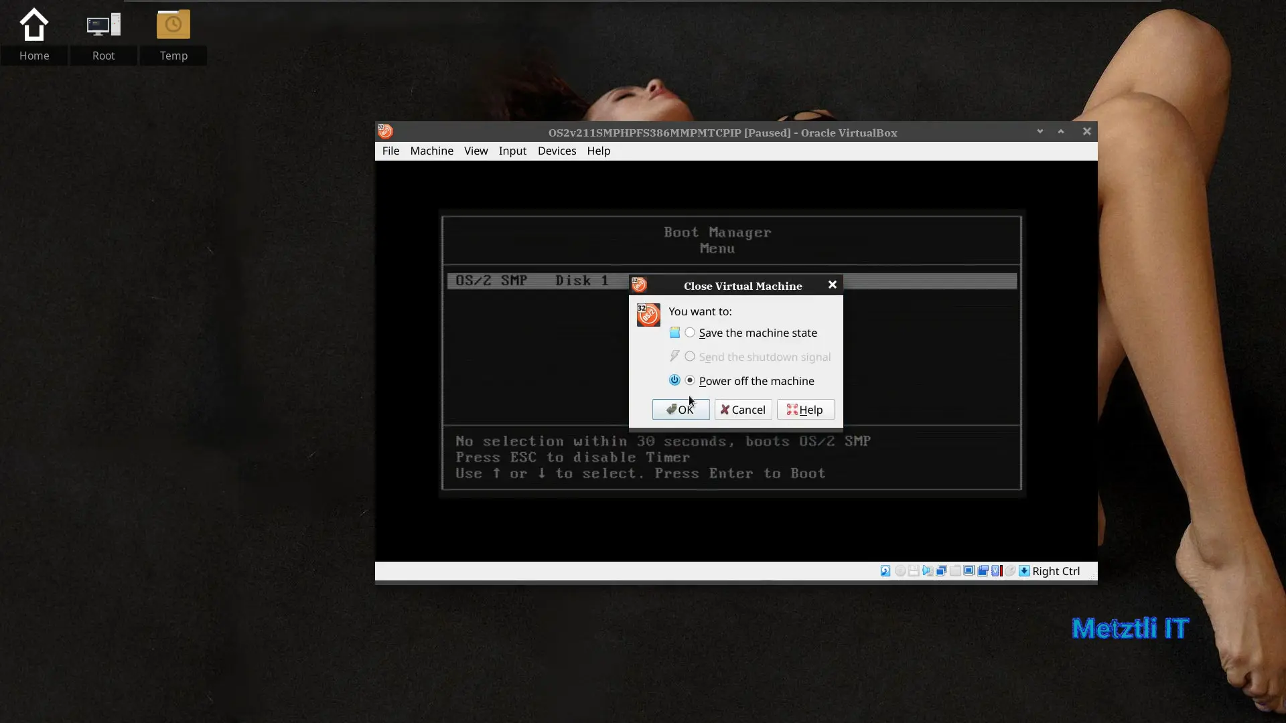Click the network adapters status icon
Viewport: 1286px width, 723px height.
pyautogui.click(x=941, y=571)
